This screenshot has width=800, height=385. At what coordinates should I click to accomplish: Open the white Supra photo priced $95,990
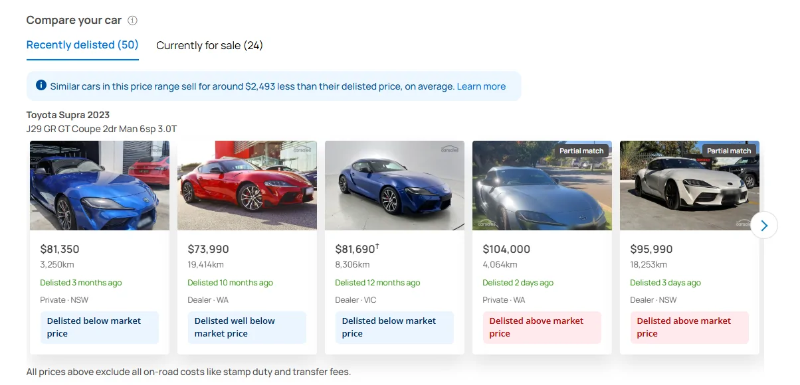pos(690,186)
